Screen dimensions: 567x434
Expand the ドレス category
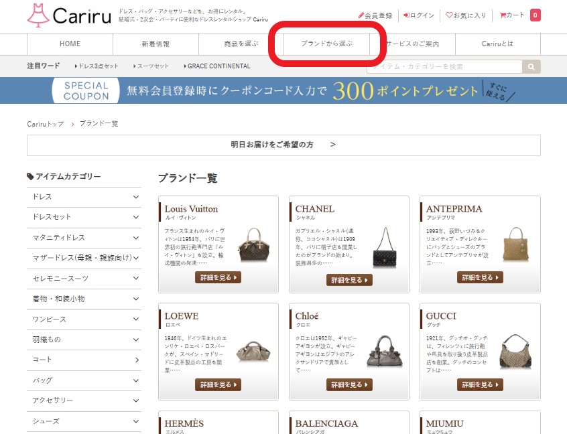pyautogui.click(x=84, y=197)
